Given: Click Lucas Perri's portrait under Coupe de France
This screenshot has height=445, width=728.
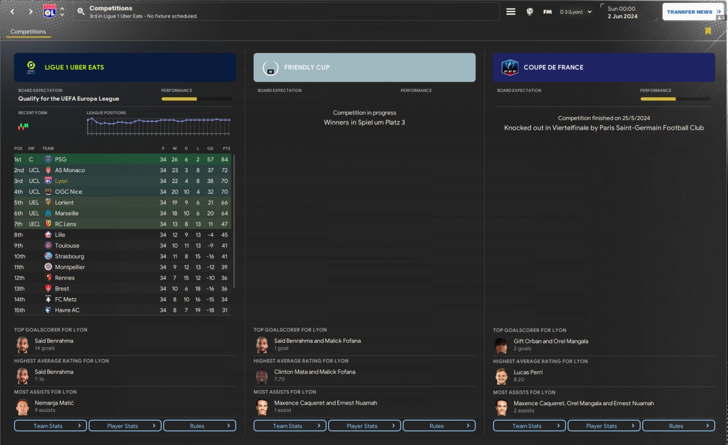Looking at the screenshot, I should click(x=501, y=376).
